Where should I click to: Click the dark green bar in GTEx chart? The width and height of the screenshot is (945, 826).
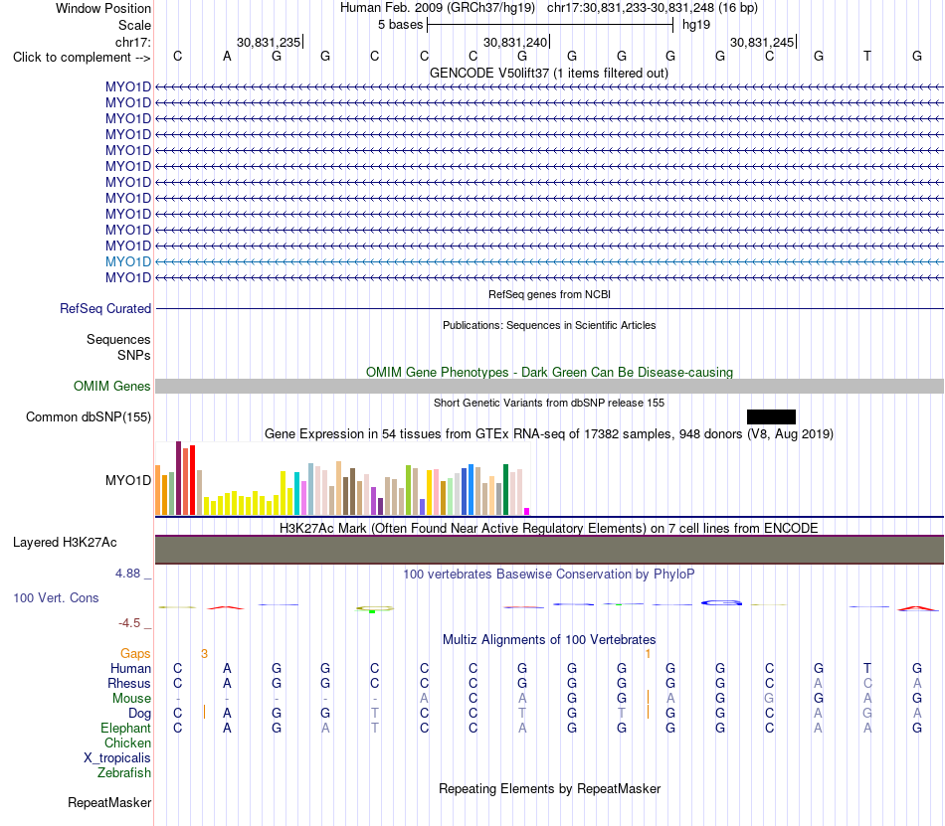(505, 489)
